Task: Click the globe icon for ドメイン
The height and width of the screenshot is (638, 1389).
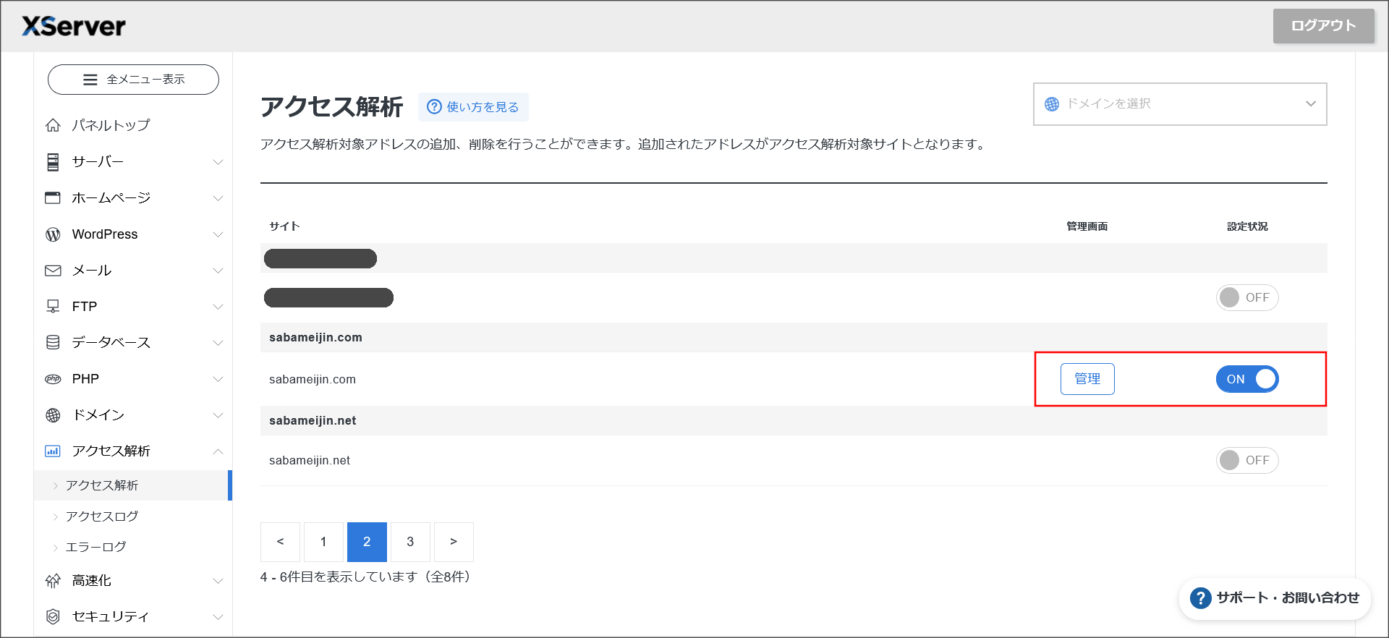Action: click(x=53, y=415)
